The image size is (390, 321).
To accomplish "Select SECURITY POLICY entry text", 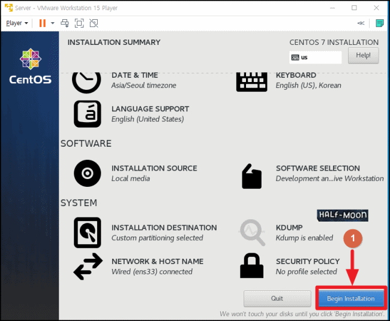I will tap(308, 262).
